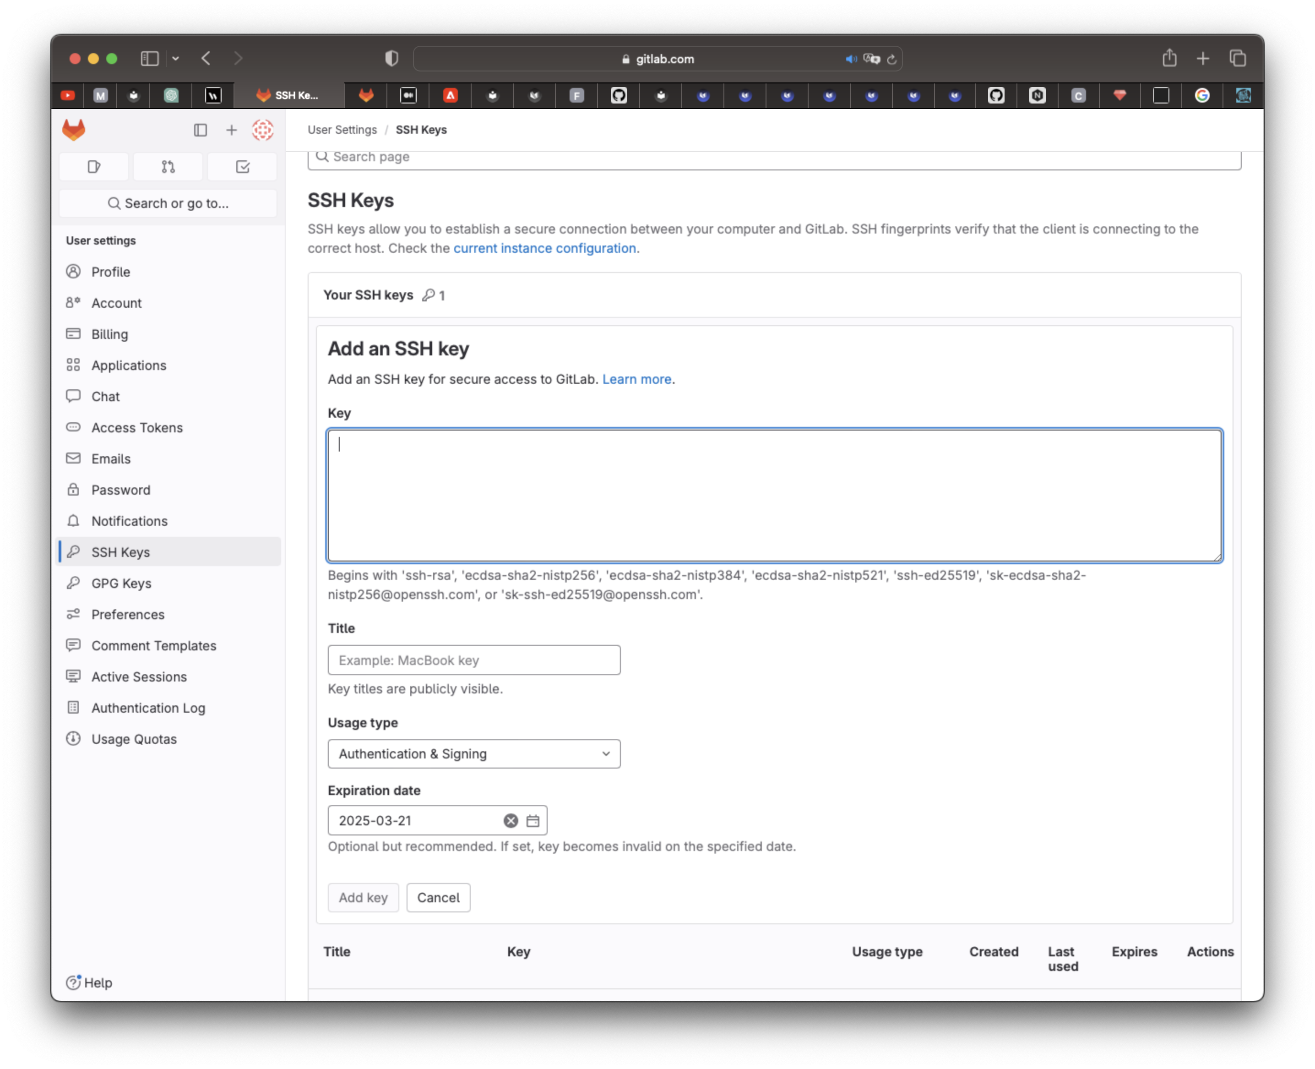Expand the Usage type dropdown
The width and height of the screenshot is (1315, 1069).
click(473, 754)
